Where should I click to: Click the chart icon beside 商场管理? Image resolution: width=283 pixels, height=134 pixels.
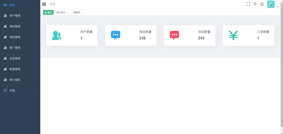[x=5, y=26]
